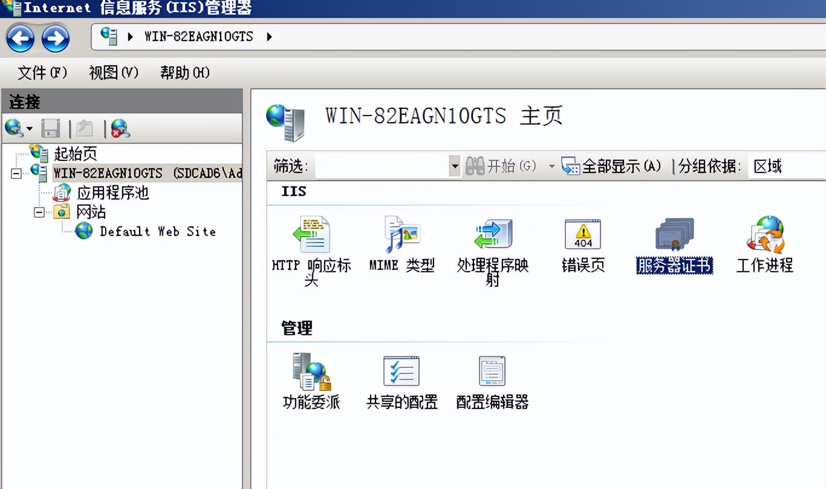Click the breadcrumb arrow after WIN-82EAGN10GTS
This screenshot has height=489, width=826.
coord(269,37)
